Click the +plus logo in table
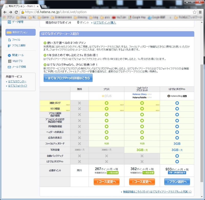Viewport: 205px width, 200px height. [x=107, y=96]
